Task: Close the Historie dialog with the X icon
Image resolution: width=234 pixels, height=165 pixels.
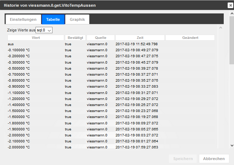Action: point(230,5)
